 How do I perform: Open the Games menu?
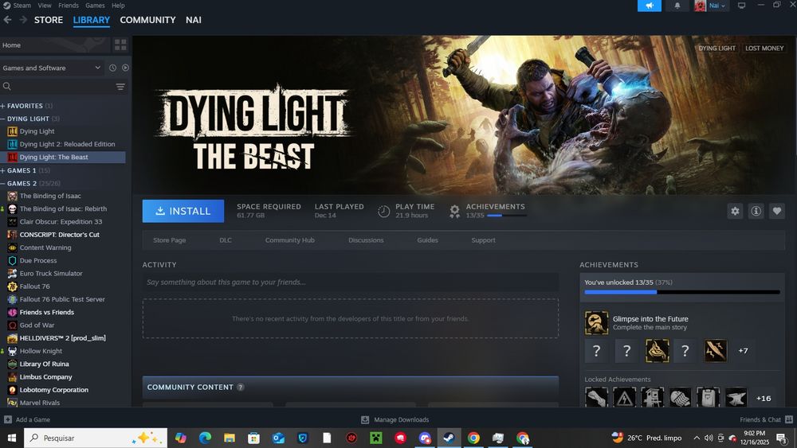[95, 6]
